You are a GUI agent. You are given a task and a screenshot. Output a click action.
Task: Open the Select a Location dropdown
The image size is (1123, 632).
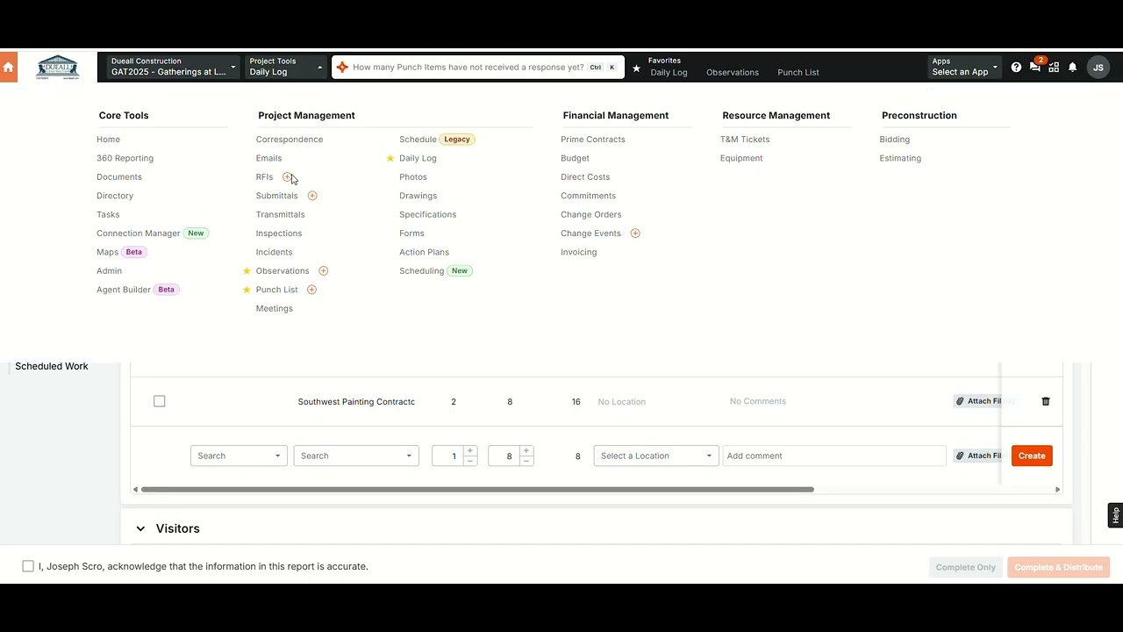click(x=656, y=456)
